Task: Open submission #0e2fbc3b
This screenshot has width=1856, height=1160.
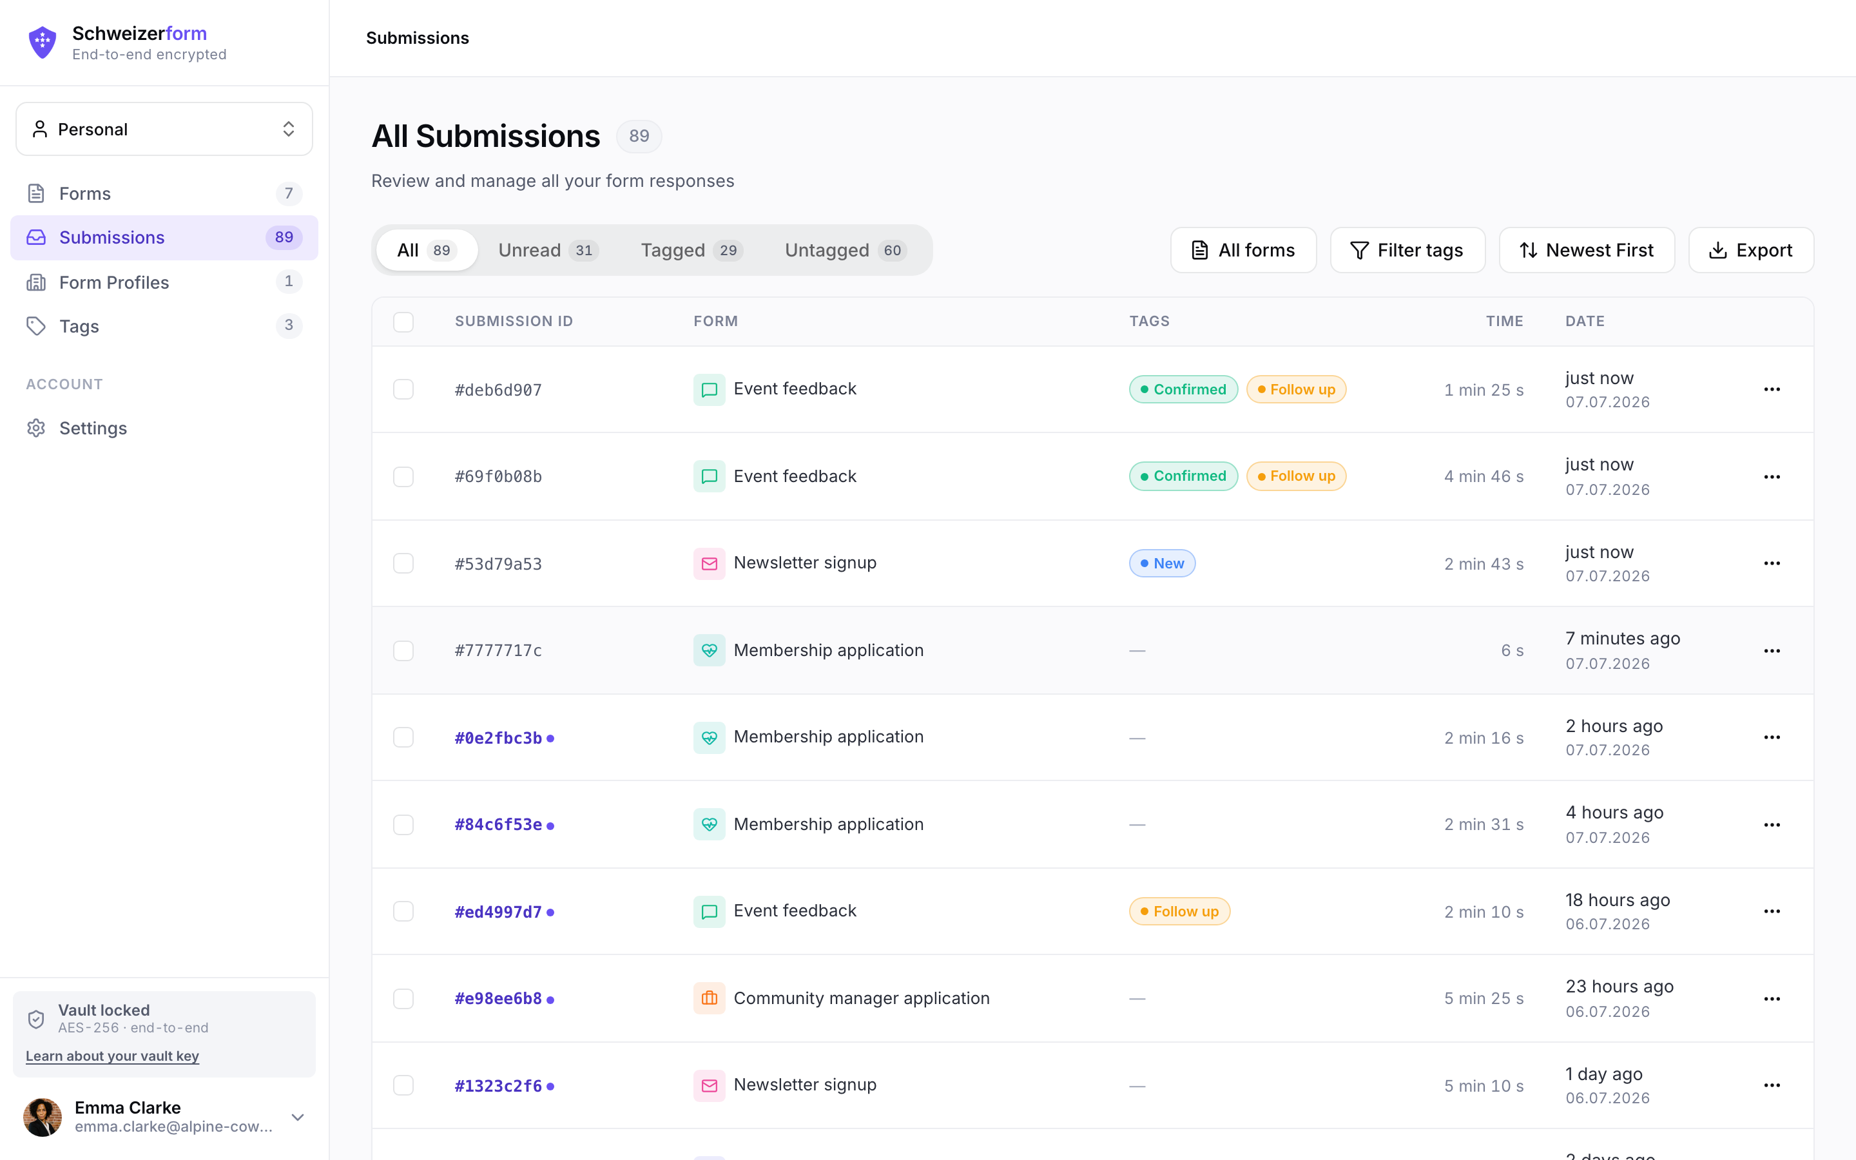Action: [x=499, y=738]
